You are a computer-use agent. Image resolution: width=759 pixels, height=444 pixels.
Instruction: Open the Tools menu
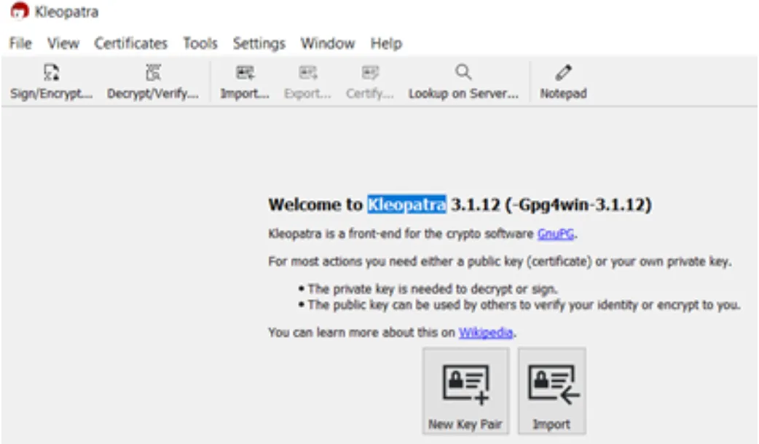tap(200, 44)
